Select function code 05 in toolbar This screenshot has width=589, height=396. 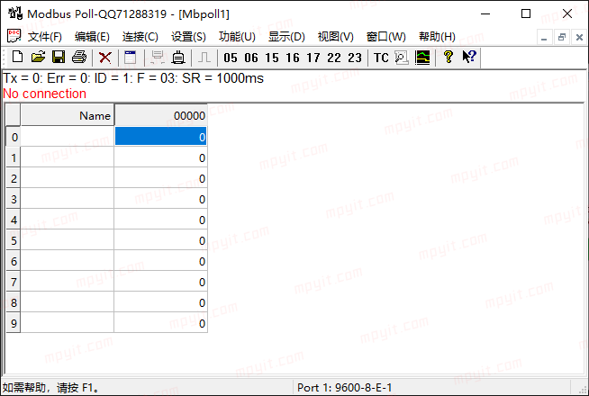click(x=231, y=58)
